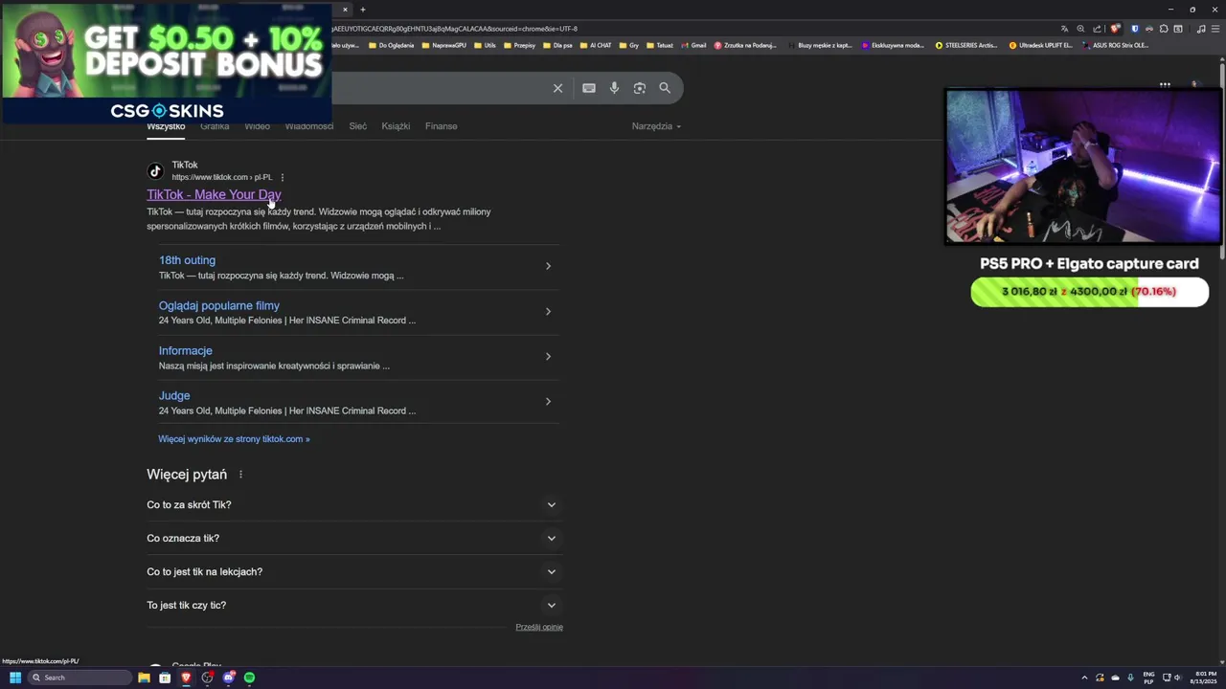The image size is (1226, 689).
Task: Open Windows Start menu
Action: coord(15,678)
